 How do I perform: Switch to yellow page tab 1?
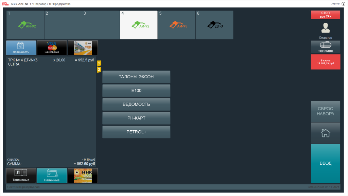(99, 63)
